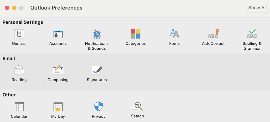Open Fonts preferences icon

pos(175,34)
